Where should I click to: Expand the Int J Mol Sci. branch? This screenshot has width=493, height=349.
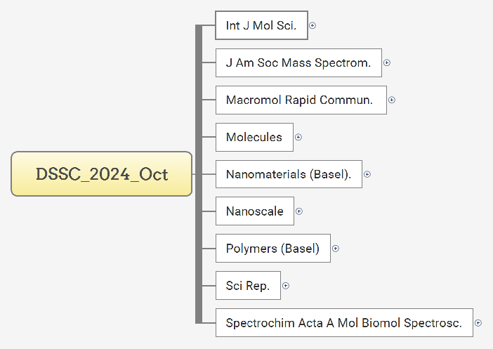tap(313, 25)
